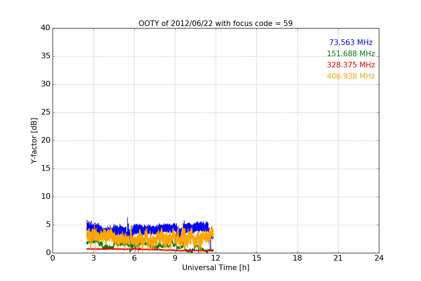
Task: Click x-axis tick value 3
Action: (93, 258)
